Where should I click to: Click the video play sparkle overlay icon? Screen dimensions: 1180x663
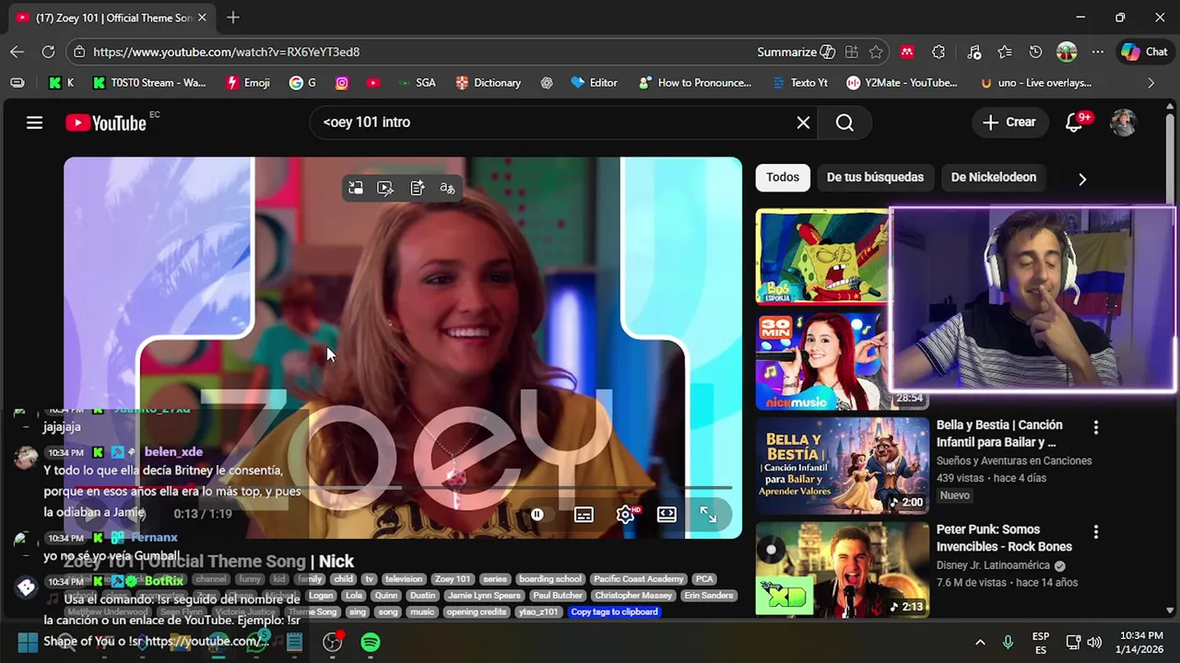[x=385, y=188]
